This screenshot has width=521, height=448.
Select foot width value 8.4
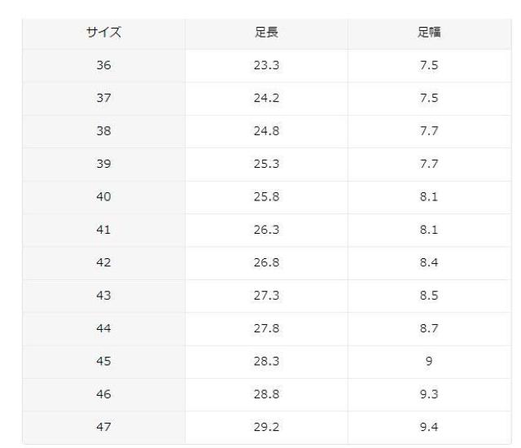[x=429, y=263]
